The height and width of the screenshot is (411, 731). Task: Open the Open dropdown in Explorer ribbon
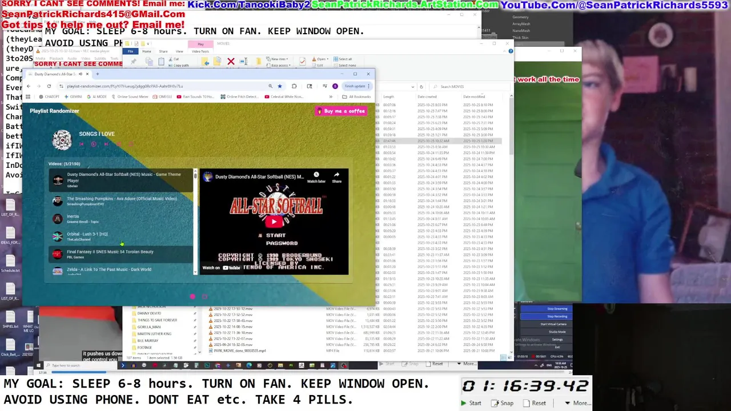(320, 59)
